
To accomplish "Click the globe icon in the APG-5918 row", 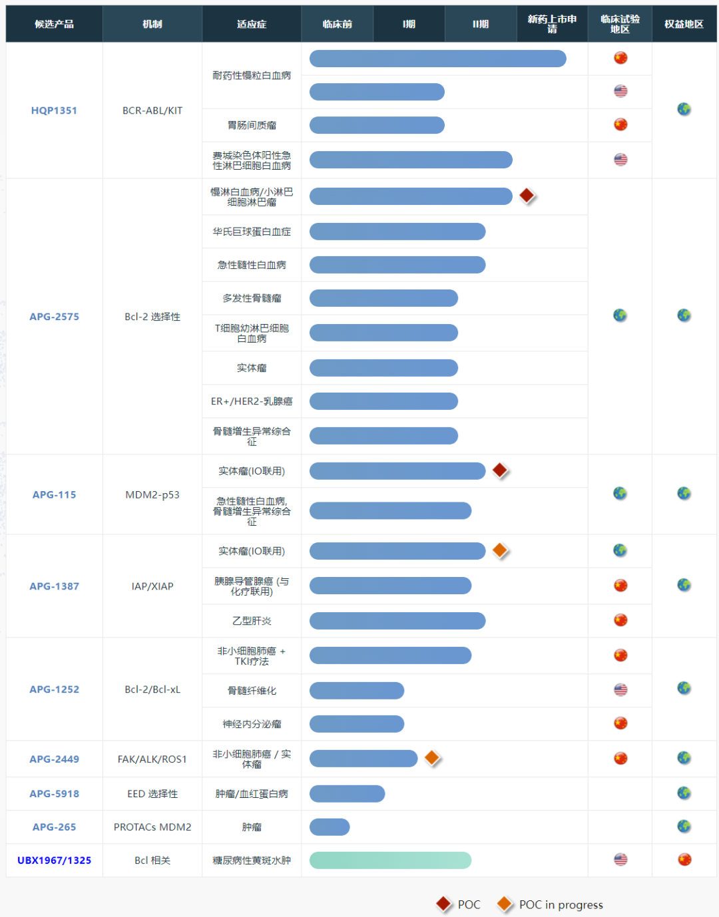I will [x=684, y=793].
